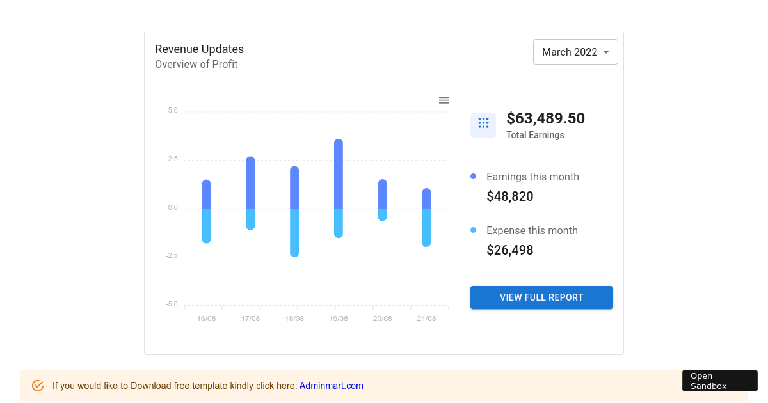Screen dimensions: 768x403
Task: Click the -2.5 y-axis label
Action: point(172,255)
